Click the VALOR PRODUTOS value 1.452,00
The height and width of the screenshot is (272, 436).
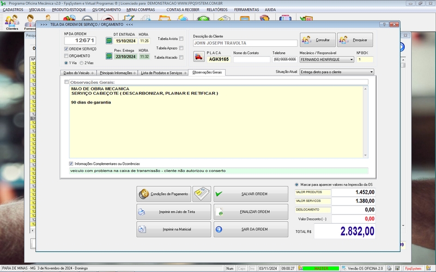353,192
